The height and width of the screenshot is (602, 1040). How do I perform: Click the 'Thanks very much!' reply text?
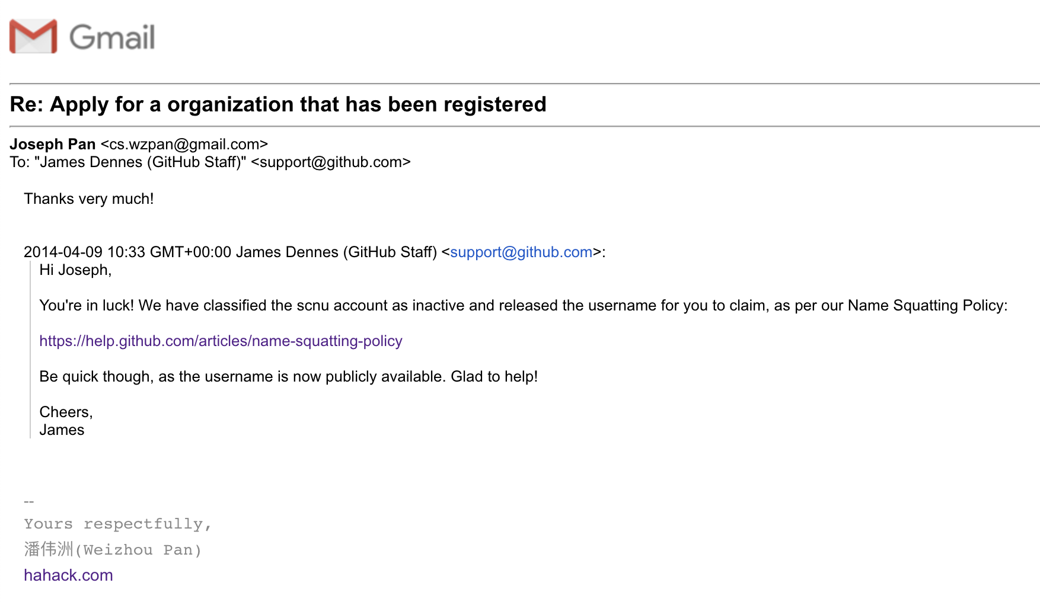tap(89, 198)
